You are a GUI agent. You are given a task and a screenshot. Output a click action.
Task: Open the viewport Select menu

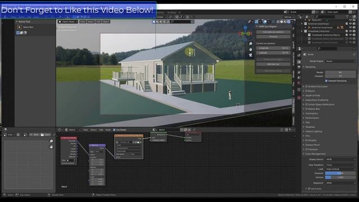(91, 22)
